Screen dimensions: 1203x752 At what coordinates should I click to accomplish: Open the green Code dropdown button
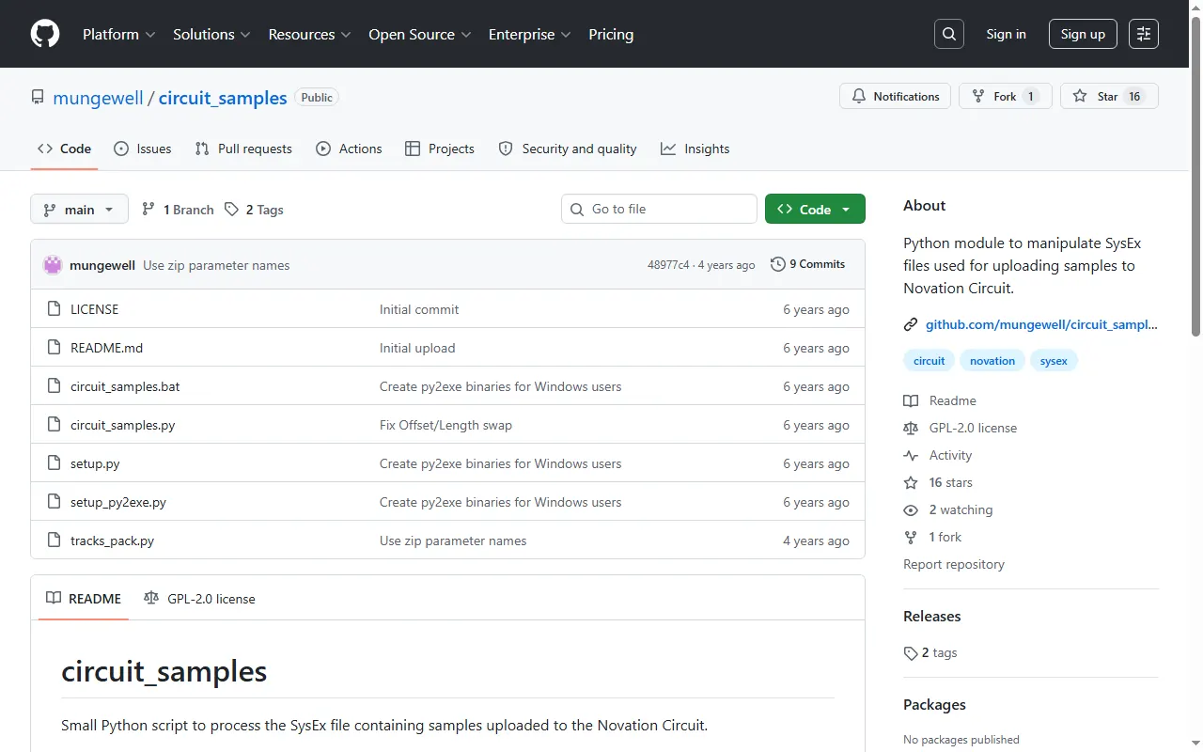coord(815,209)
